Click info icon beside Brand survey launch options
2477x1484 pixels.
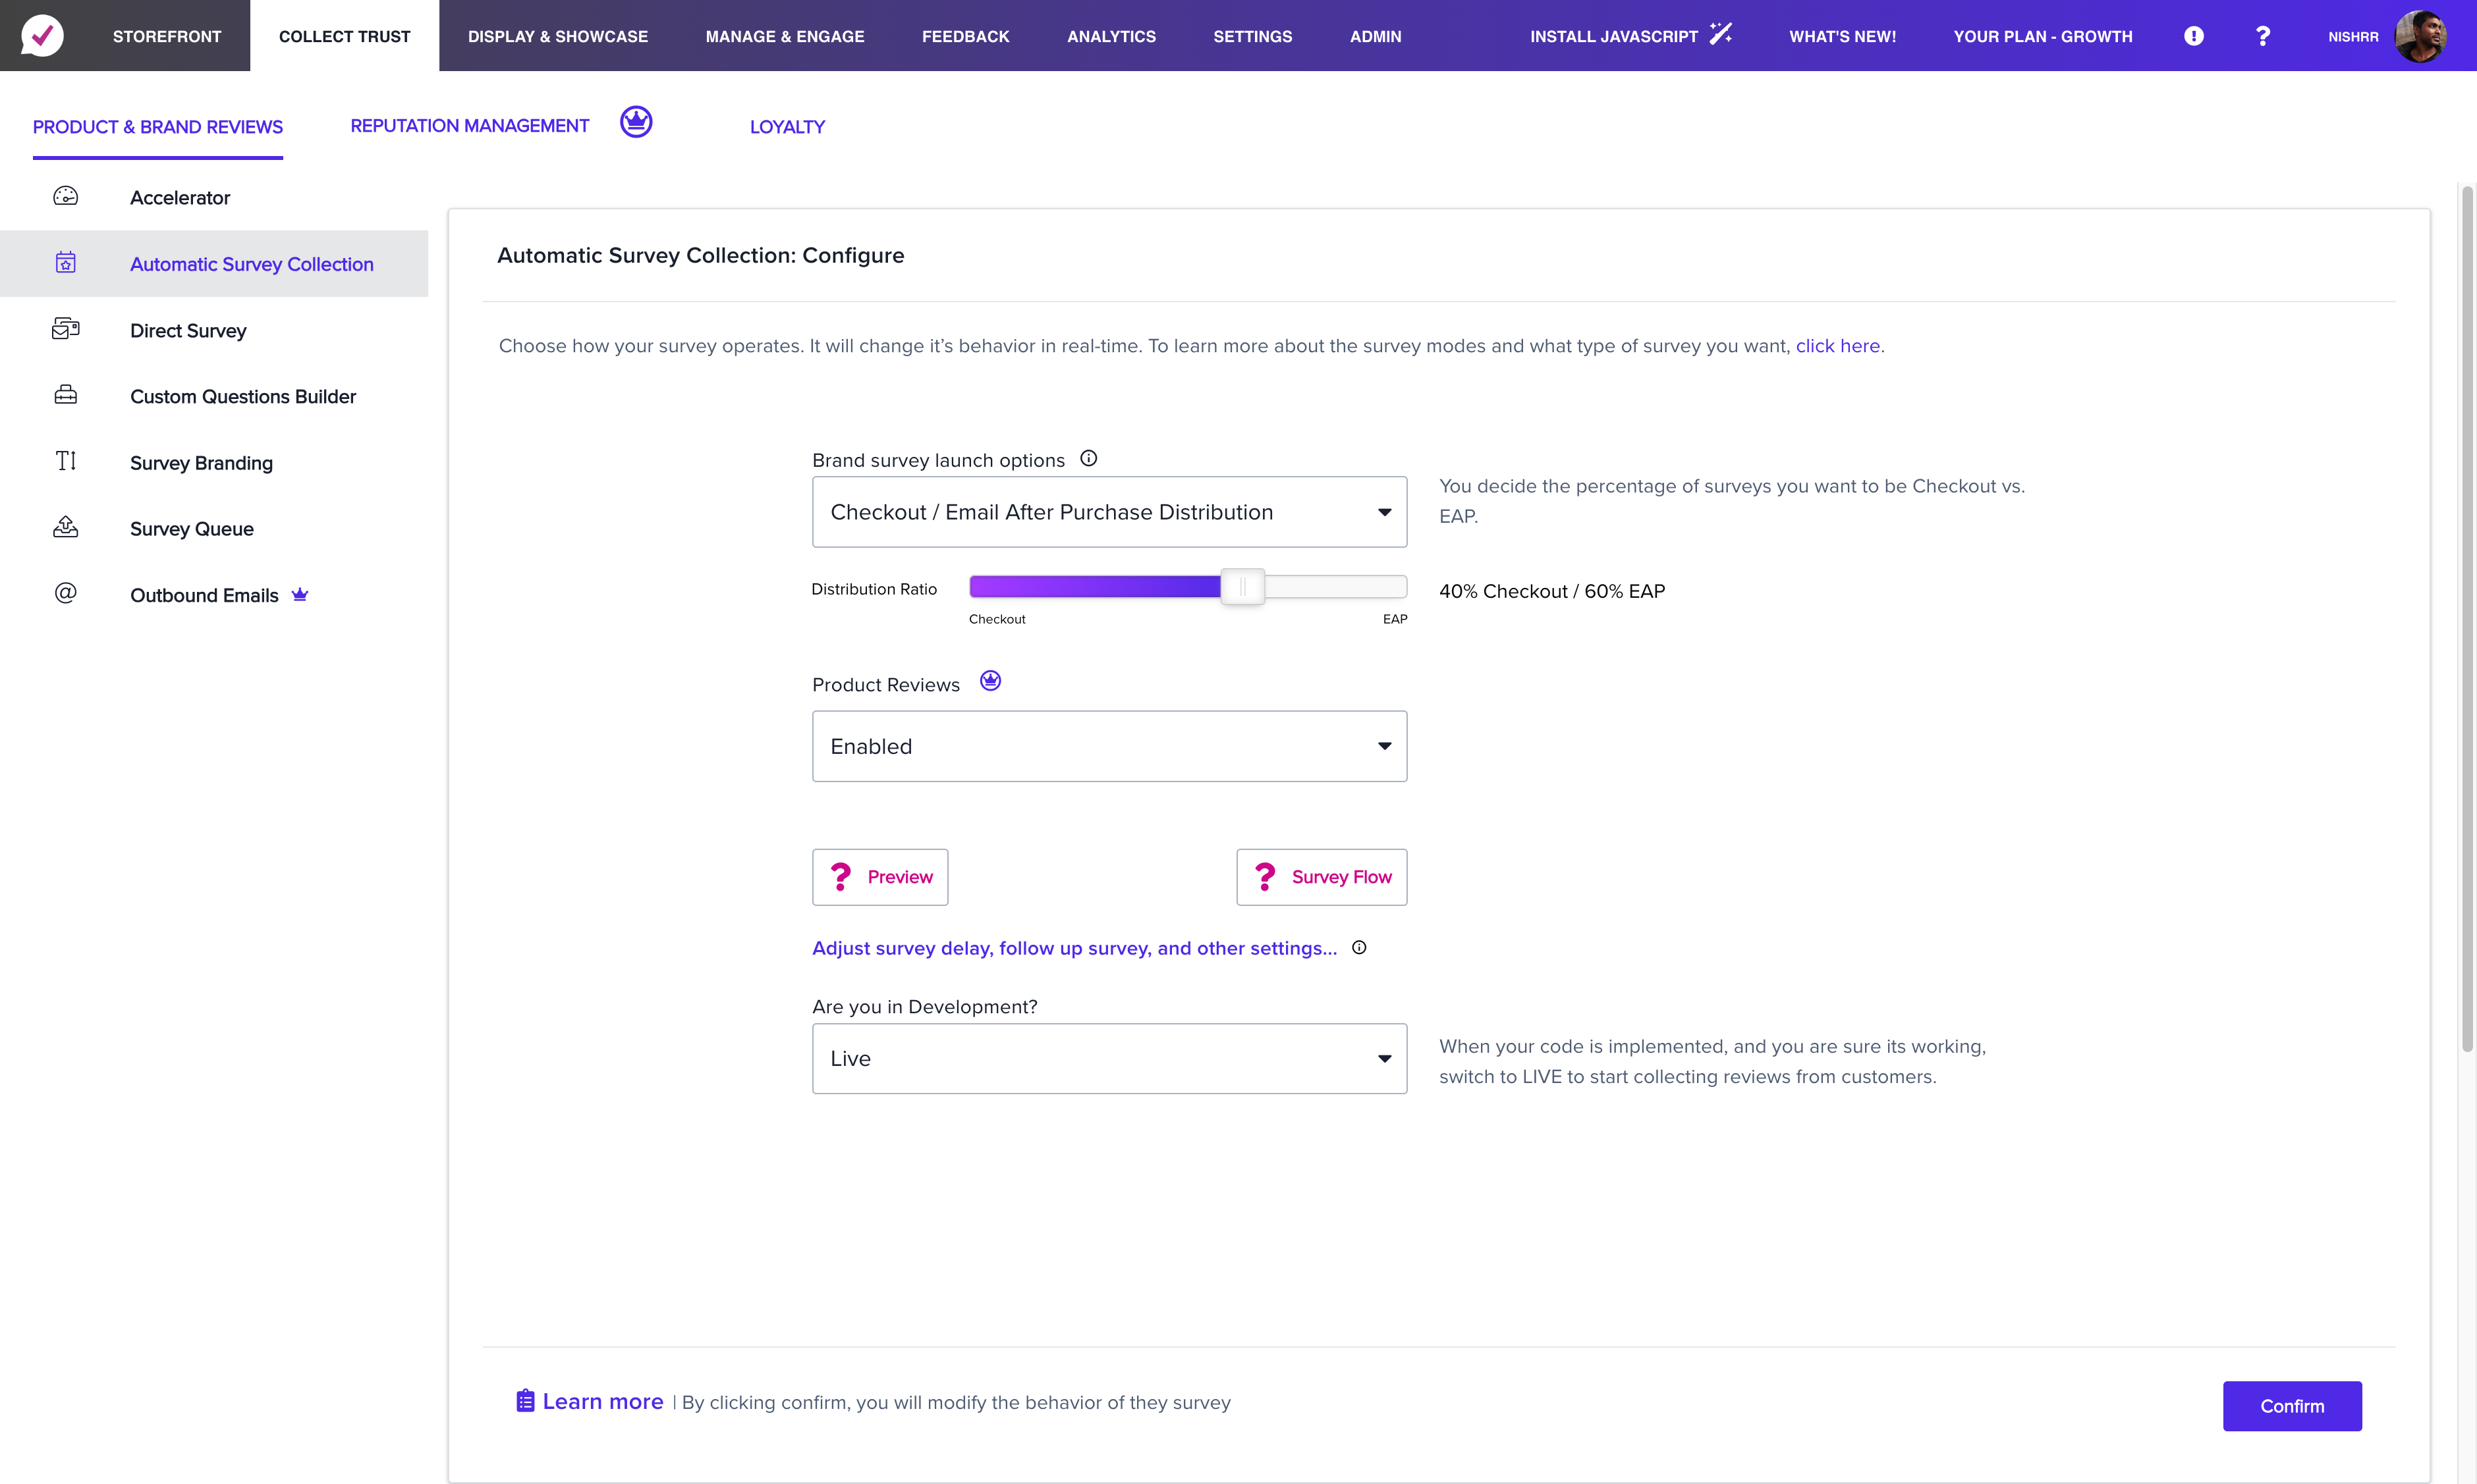pyautogui.click(x=1088, y=458)
